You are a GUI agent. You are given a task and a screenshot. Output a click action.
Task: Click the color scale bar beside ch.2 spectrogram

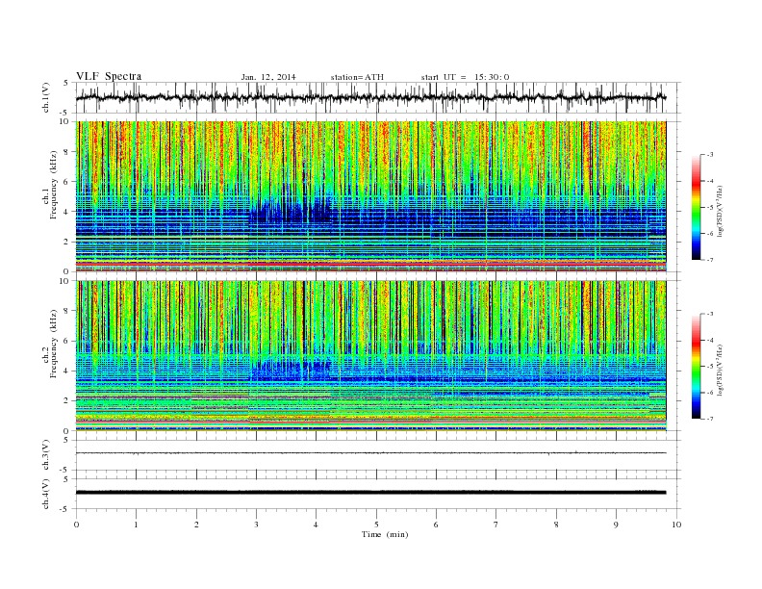pos(697,367)
